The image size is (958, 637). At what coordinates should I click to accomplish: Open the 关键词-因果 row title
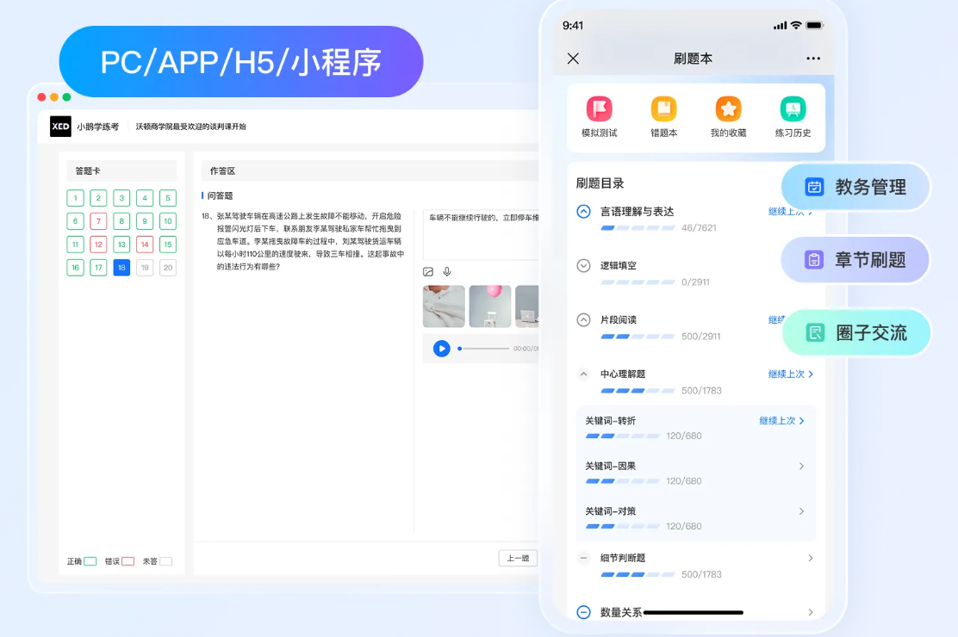(x=610, y=466)
